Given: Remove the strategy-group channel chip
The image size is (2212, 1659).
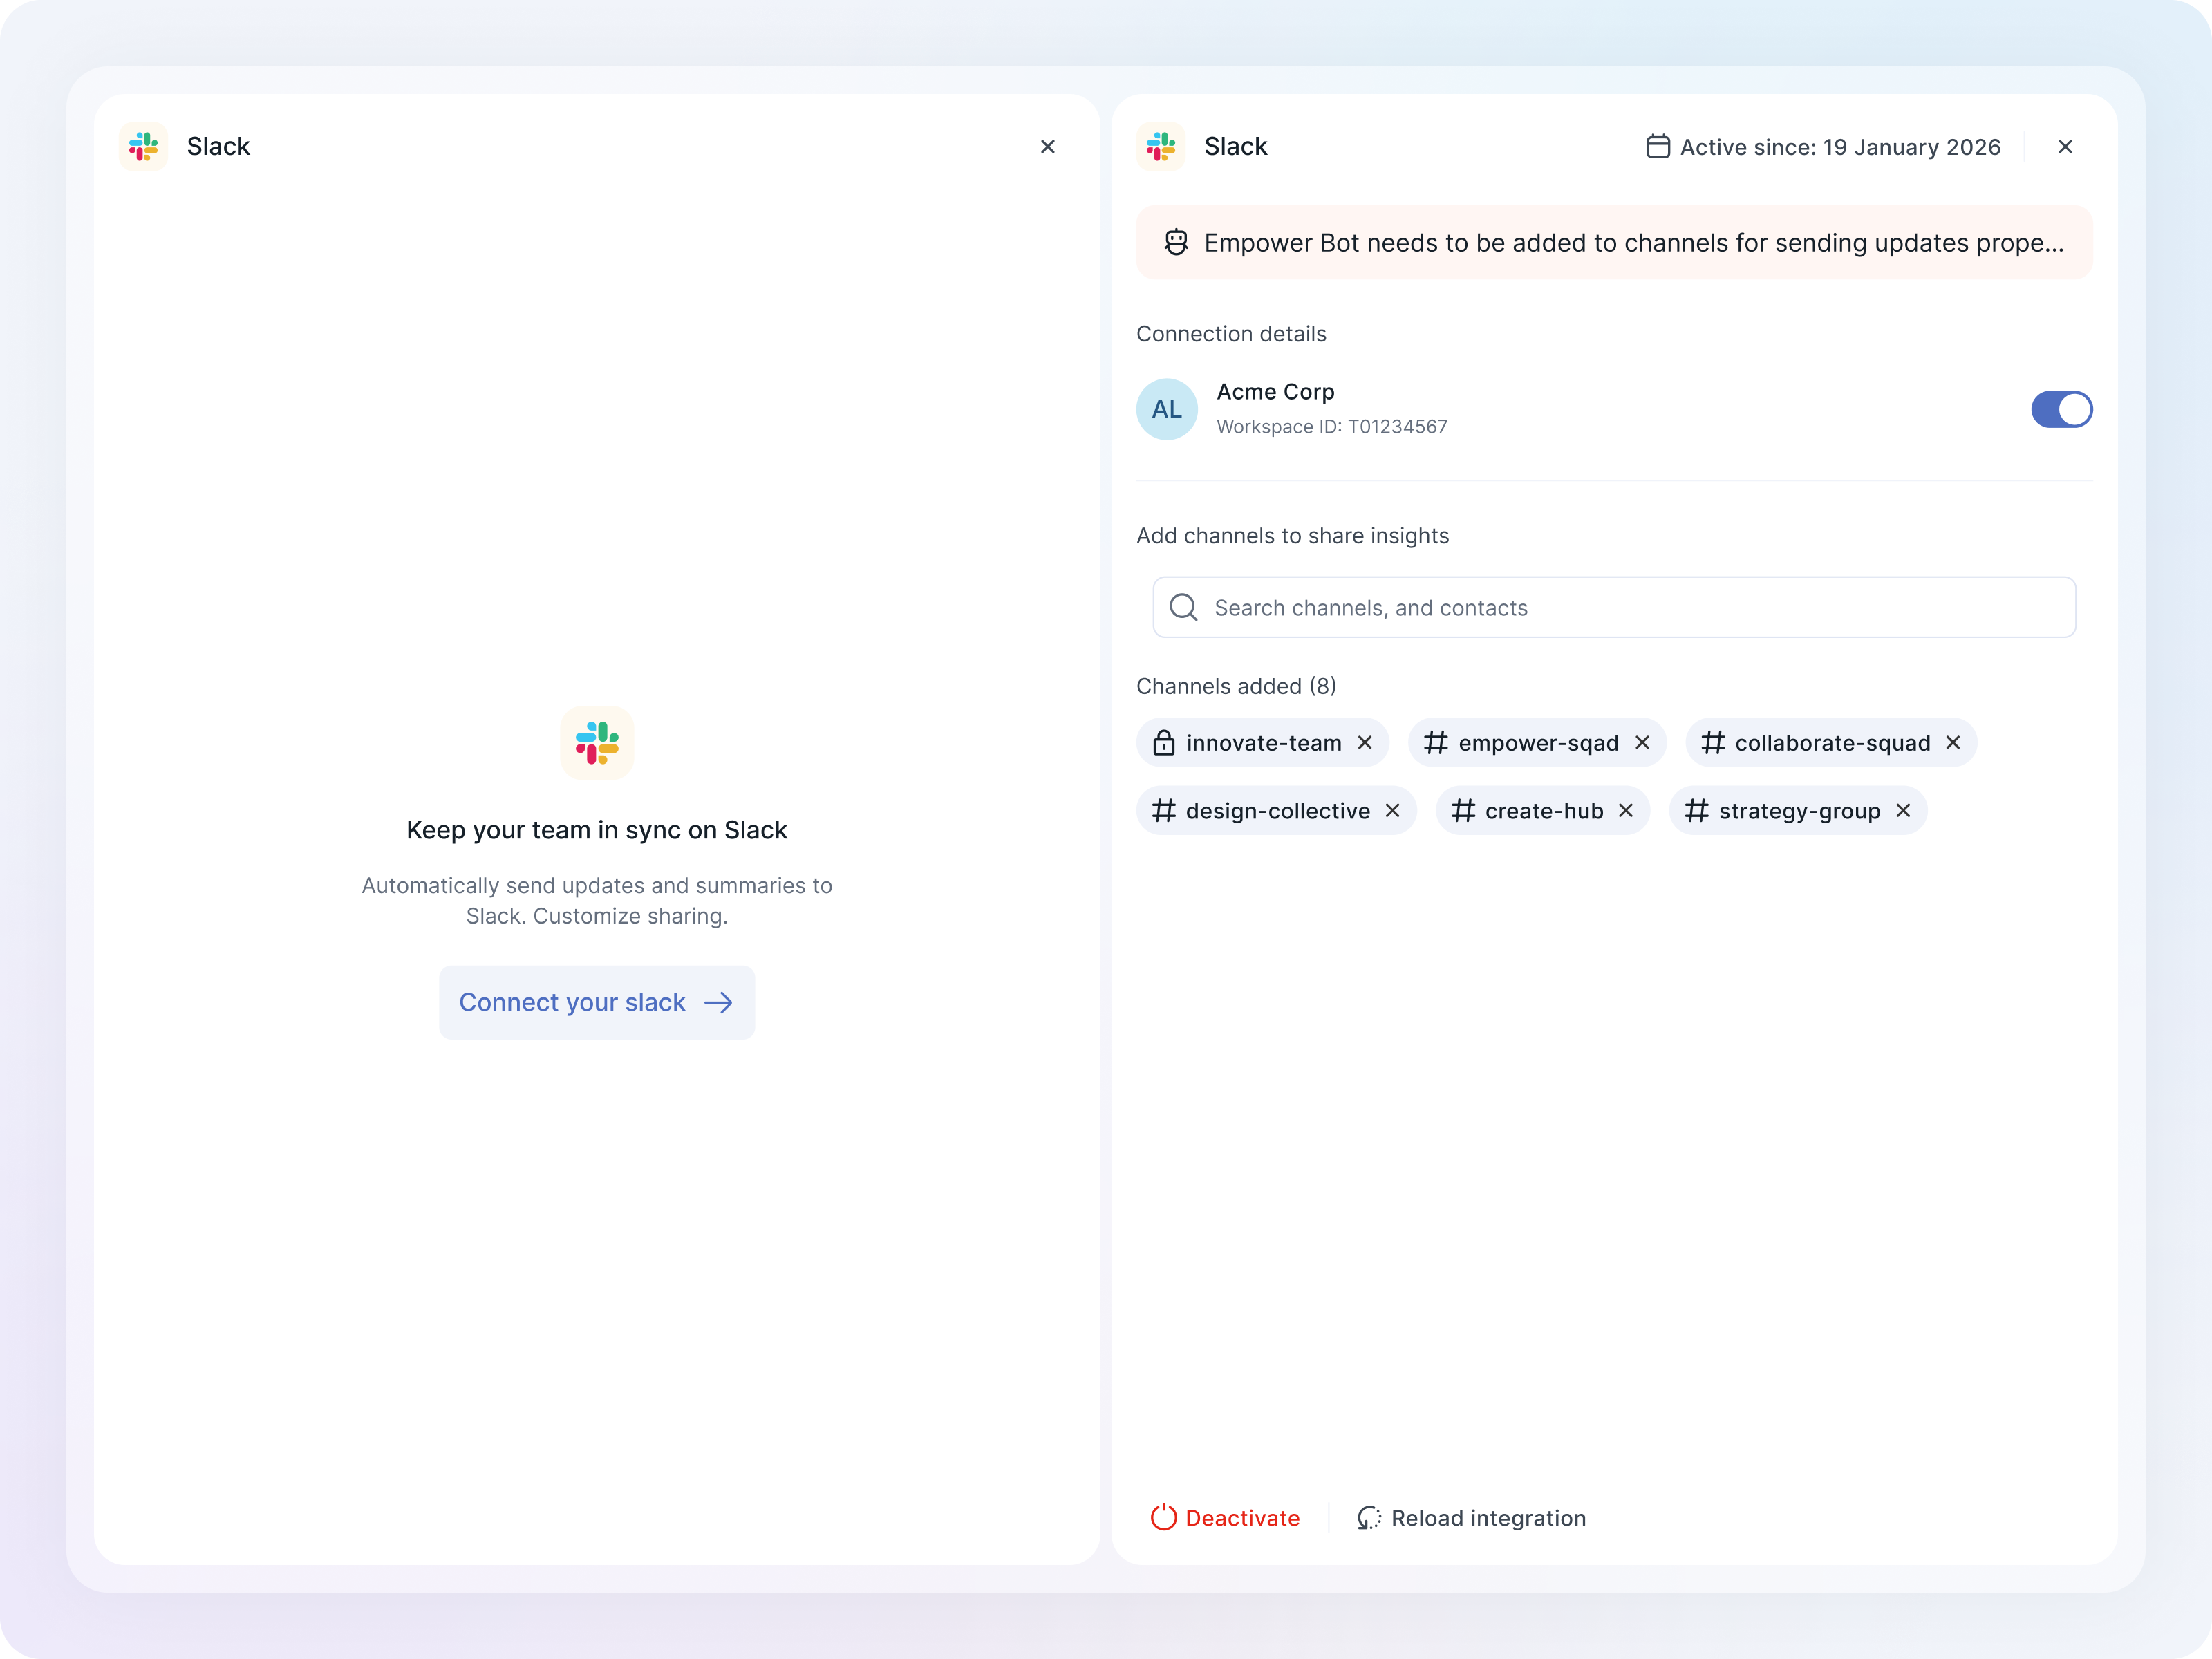Looking at the screenshot, I should tap(1903, 811).
